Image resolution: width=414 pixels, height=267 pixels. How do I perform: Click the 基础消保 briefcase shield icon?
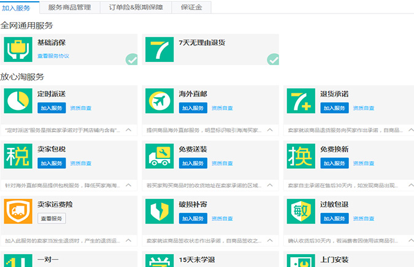coord(18,49)
